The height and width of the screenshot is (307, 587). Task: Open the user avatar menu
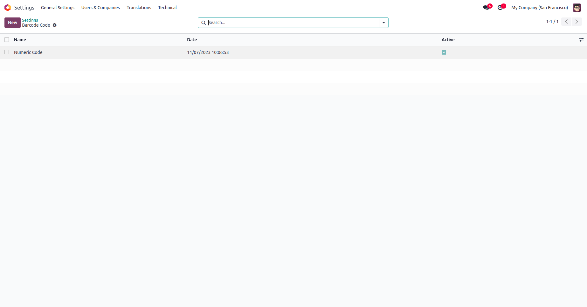tap(577, 8)
